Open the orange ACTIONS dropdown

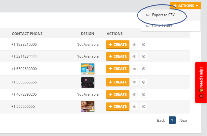click(x=186, y=6)
